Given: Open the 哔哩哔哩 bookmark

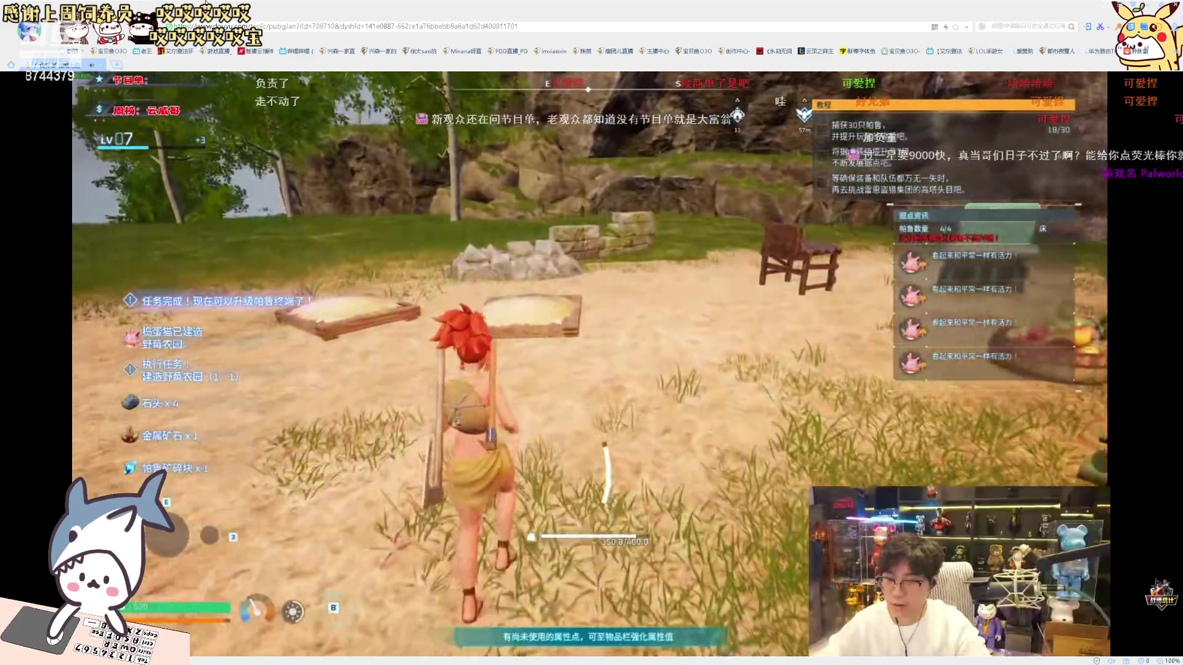Looking at the screenshot, I should [x=296, y=51].
